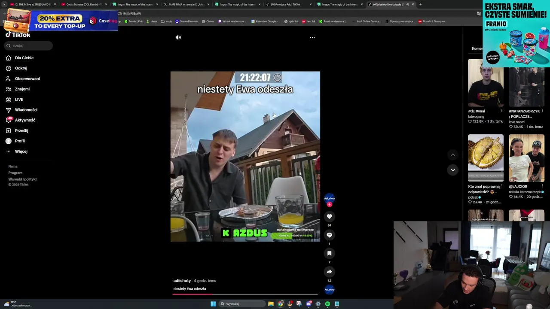550x309 pixels.
Task: Open the Firma footer link
Action: pyautogui.click(x=13, y=167)
